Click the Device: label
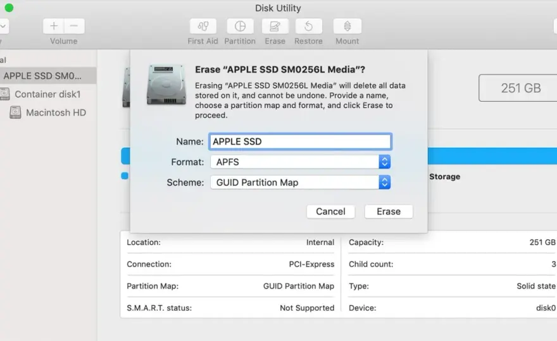This screenshot has height=341, width=557. click(x=362, y=308)
